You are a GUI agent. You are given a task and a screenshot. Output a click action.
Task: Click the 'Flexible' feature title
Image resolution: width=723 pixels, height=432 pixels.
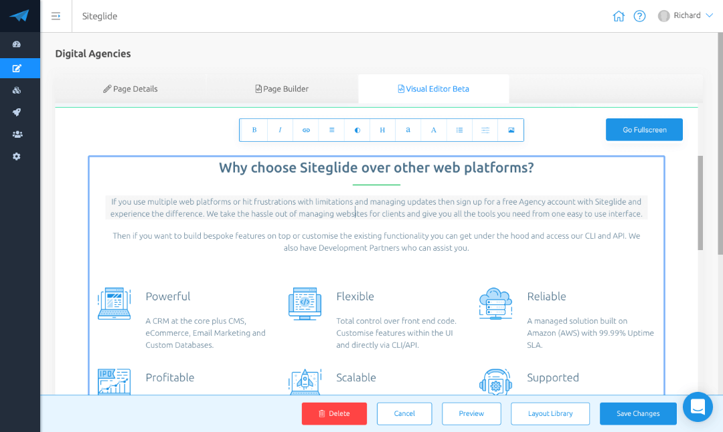[x=355, y=297]
